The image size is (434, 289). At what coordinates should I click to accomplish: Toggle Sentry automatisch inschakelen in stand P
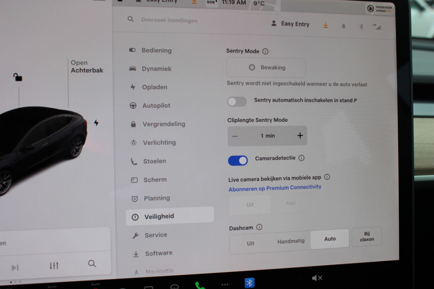point(236,101)
